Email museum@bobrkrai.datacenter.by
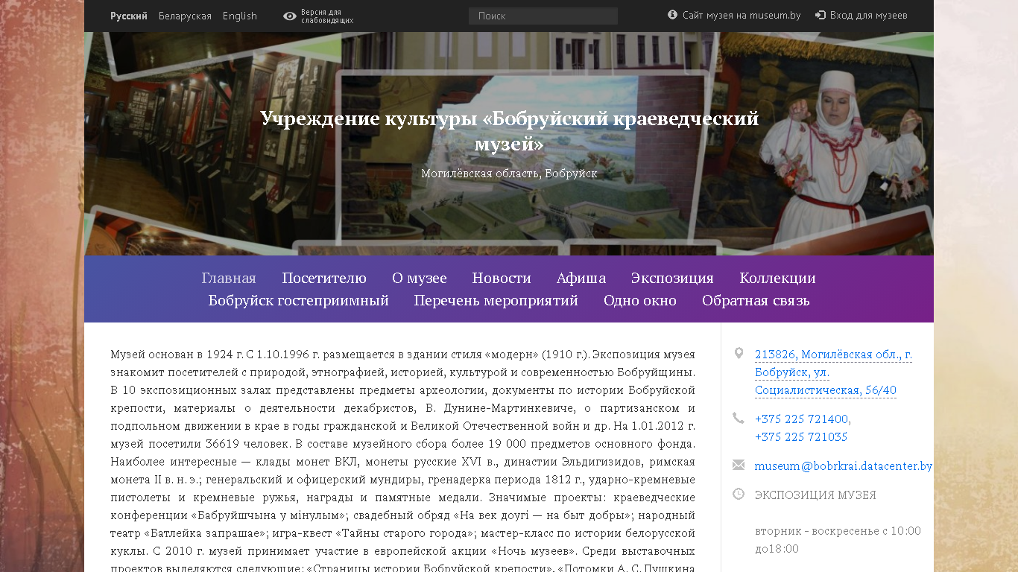 (844, 466)
